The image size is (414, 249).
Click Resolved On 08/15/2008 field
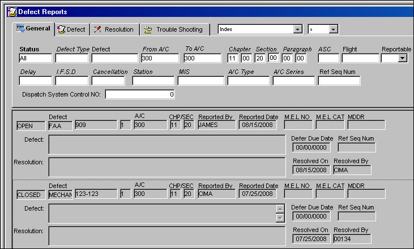[311, 170]
